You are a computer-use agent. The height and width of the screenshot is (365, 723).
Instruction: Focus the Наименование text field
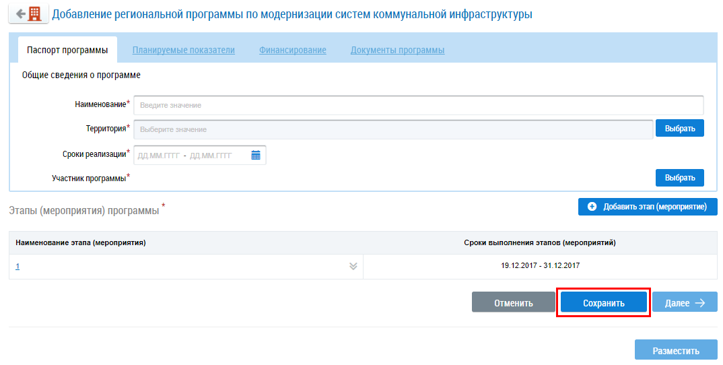tap(418, 105)
